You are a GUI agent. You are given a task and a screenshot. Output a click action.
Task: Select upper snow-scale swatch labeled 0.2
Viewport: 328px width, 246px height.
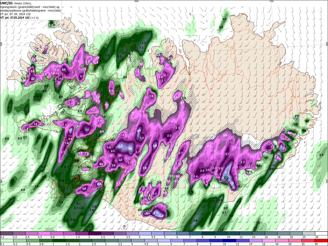click(x=6, y=233)
